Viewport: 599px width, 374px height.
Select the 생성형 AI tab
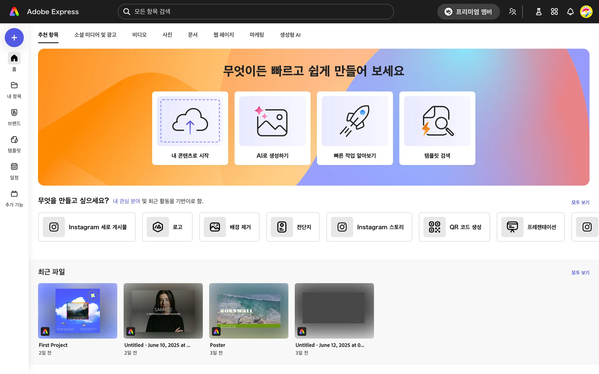[290, 35]
